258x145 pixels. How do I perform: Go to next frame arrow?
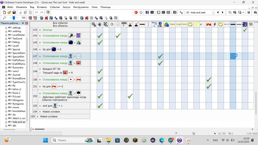tap(223, 12)
